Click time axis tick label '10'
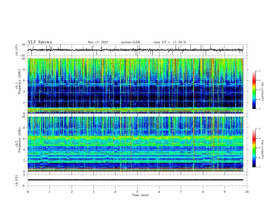The width and height of the screenshot is (278, 215). tap(247, 192)
